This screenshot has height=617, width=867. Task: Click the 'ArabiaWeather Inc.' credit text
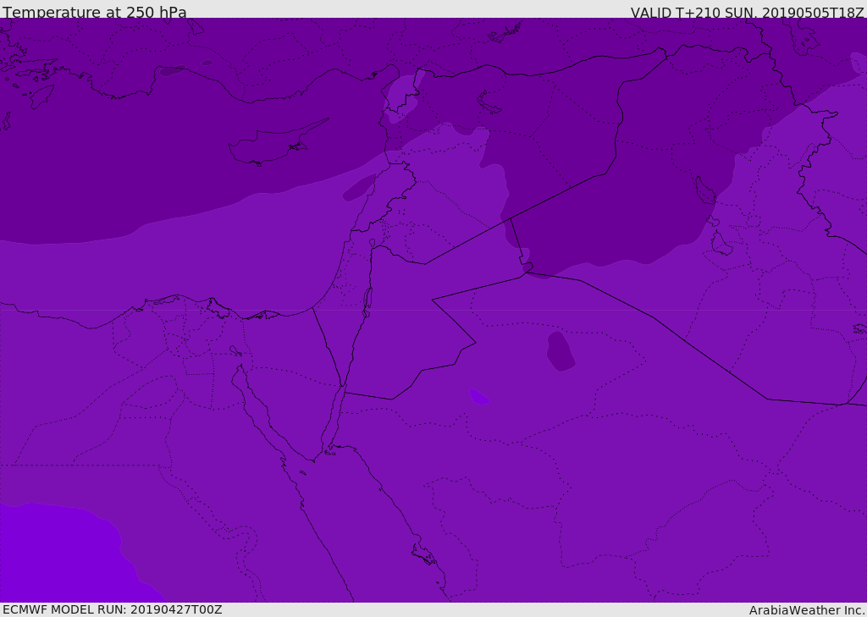[807, 610]
